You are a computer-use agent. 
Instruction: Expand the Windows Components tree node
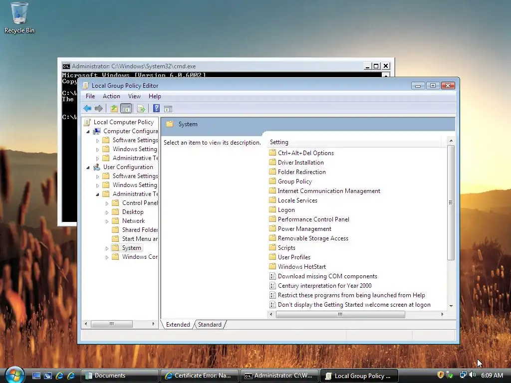tap(107, 257)
